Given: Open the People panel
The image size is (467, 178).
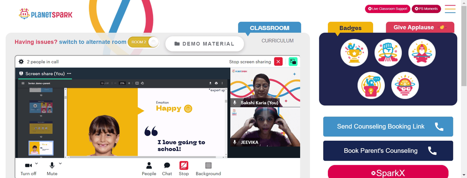Looking at the screenshot, I should pyautogui.click(x=149, y=169).
